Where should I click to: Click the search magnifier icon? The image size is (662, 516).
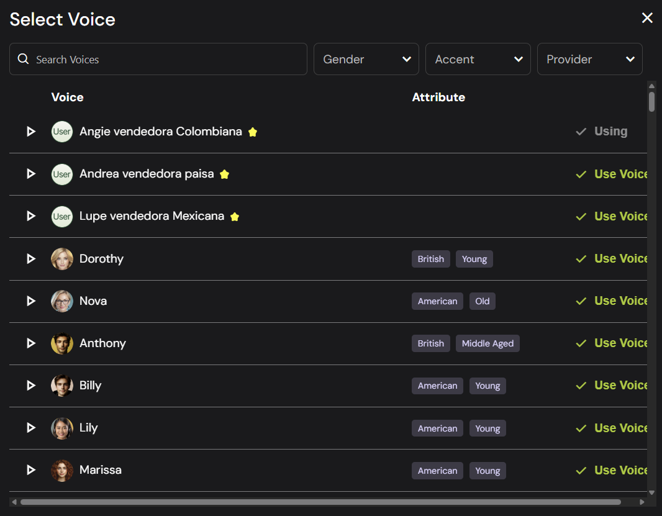pyautogui.click(x=24, y=59)
